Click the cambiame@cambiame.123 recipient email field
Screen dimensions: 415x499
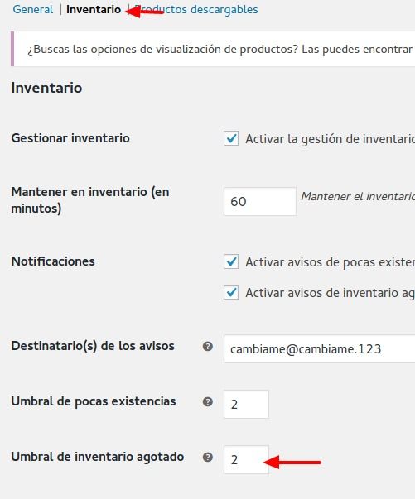[319, 348]
